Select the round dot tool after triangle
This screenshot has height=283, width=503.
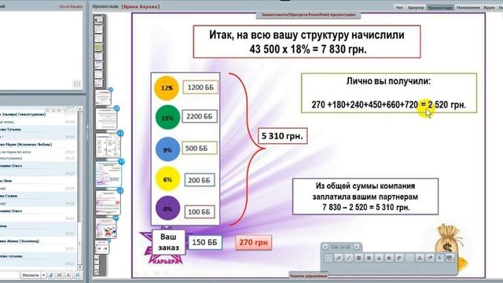point(389,258)
